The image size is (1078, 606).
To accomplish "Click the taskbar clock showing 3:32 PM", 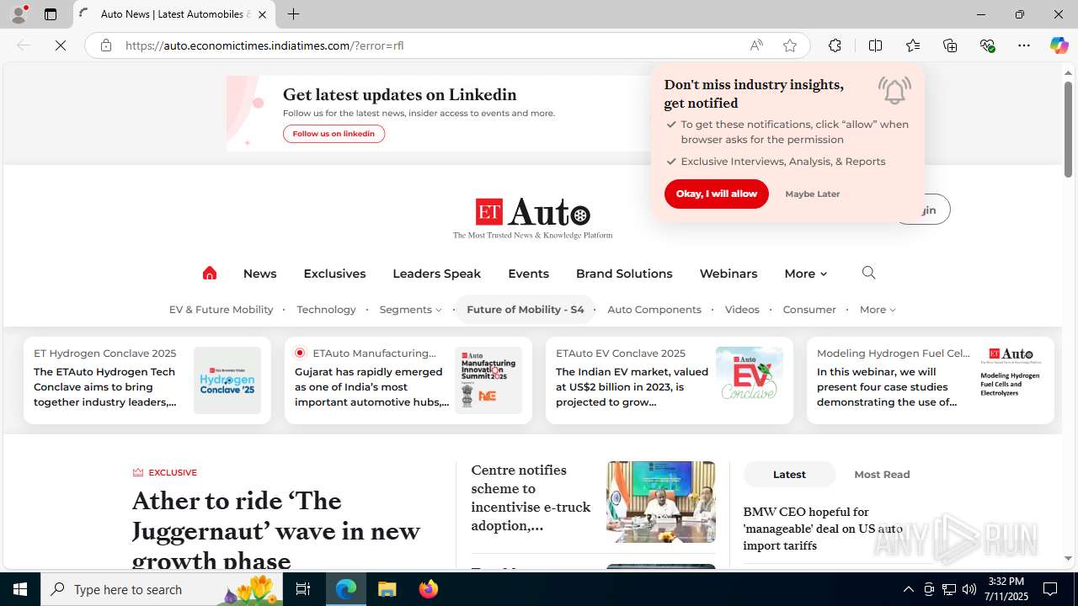I will pos(1006,589).
